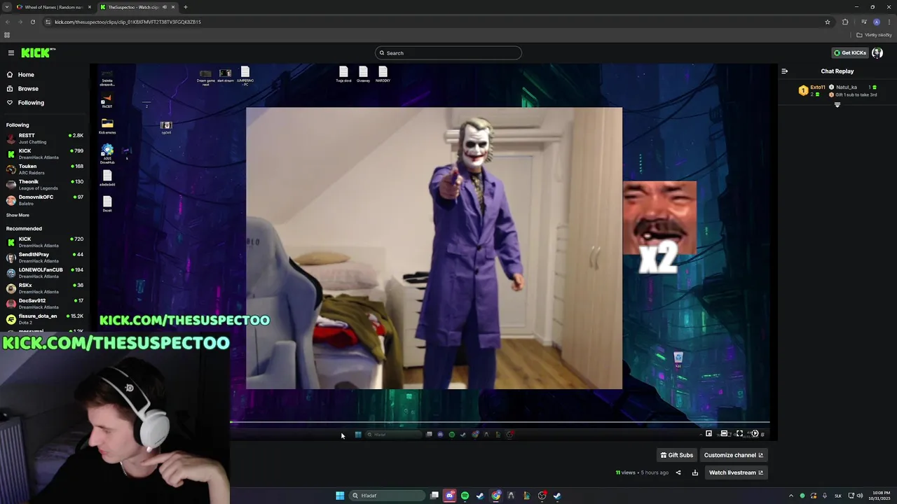Open Touken channel in Following list
The height and width of the screenshot is (504, 897).
tap(45, 169)
